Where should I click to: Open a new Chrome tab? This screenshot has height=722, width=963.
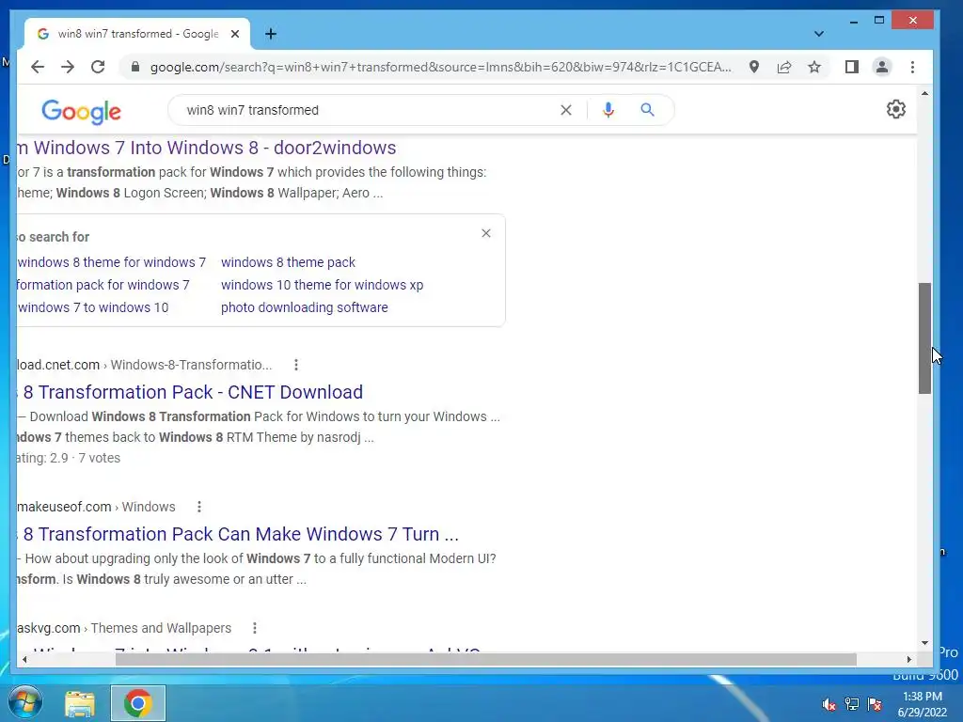coord(271,34)
